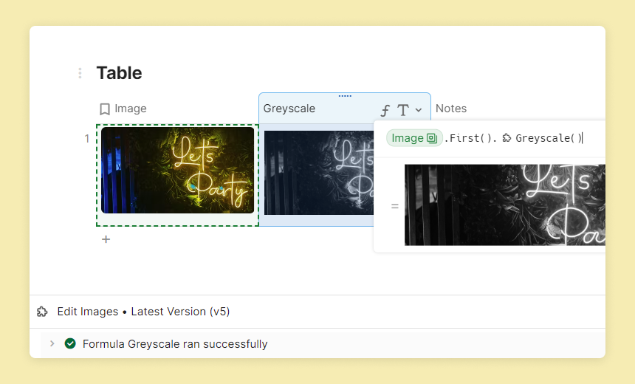This screenshot has width=635, height=384.
Task: Click the formula result preview image
Action: click(x=505, y=205)
